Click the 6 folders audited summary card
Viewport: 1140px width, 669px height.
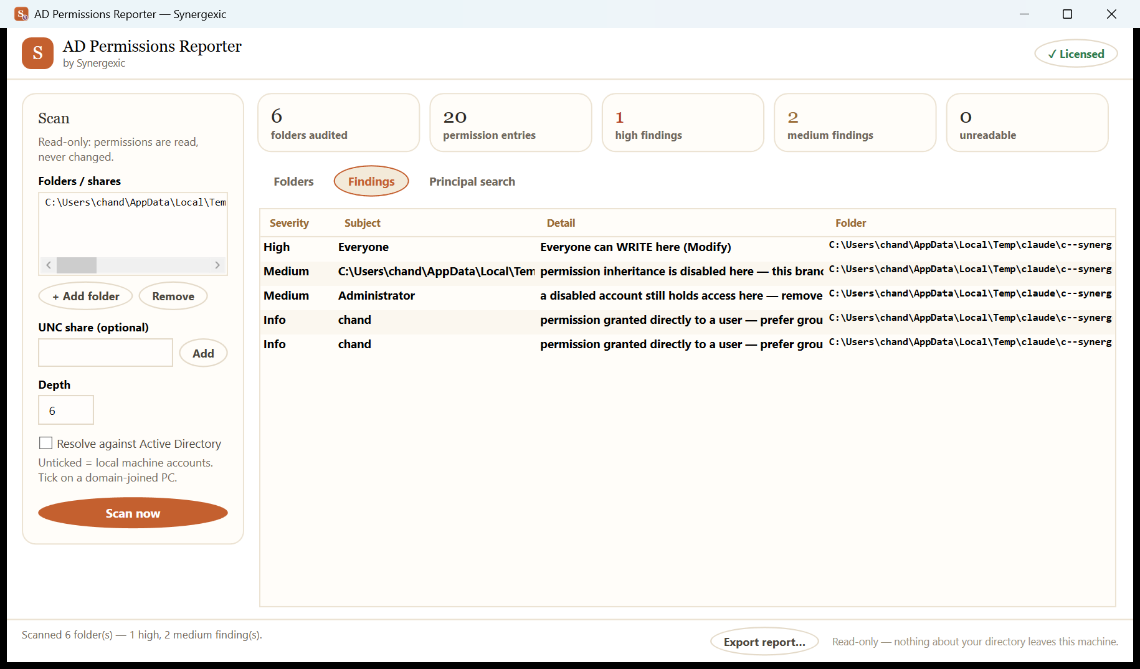click(x=339, y=123)
